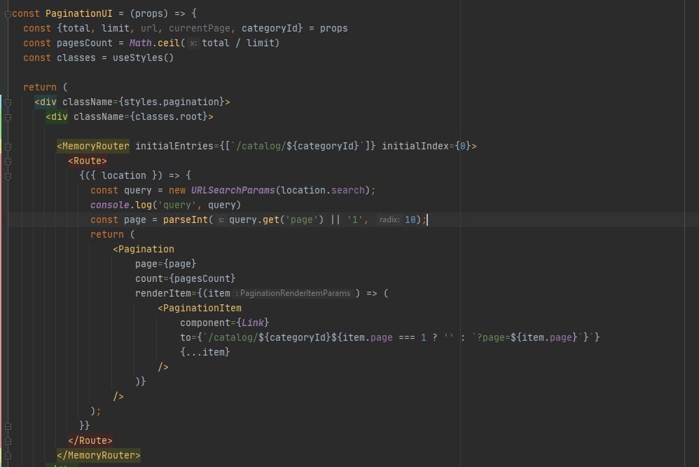
Task: Collapse the opening Route tag fold
Action: [x=8, y=161]
